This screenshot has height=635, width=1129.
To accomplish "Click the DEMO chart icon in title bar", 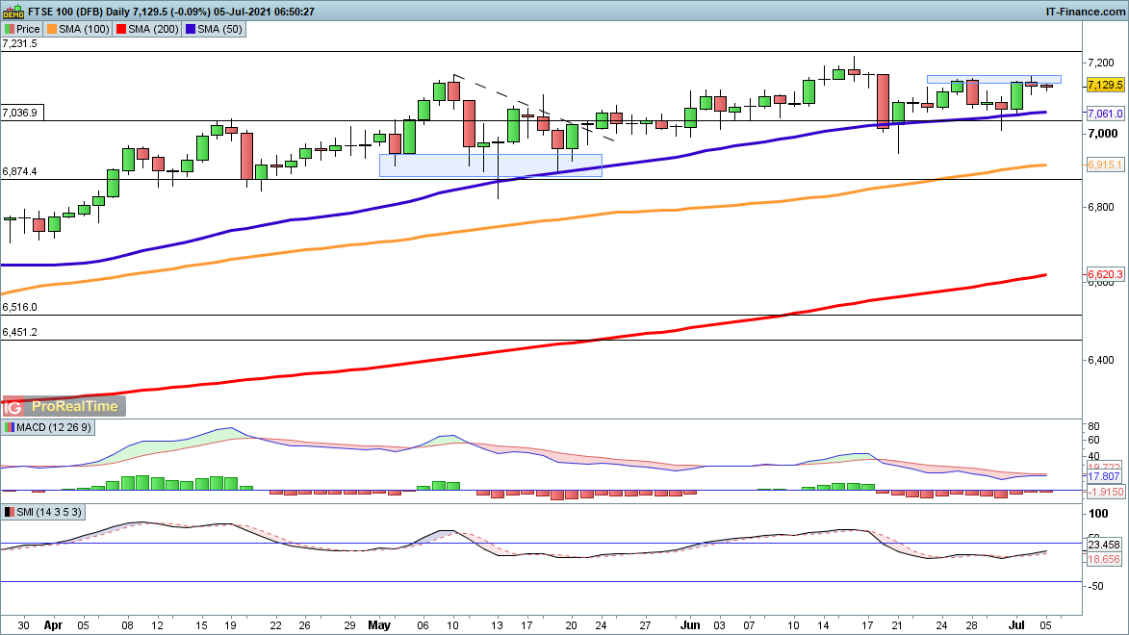I will (10, 11).
